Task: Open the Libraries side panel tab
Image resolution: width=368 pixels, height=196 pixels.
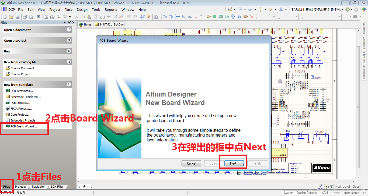Action: (x=364, y=58)
